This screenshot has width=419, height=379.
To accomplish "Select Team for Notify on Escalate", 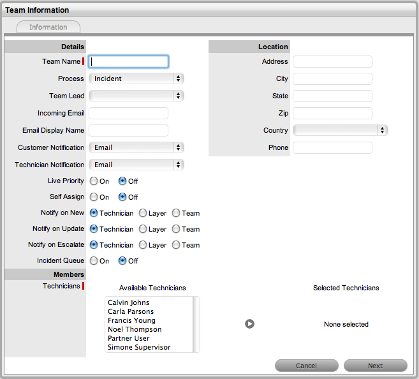I will tap(176, 245).
